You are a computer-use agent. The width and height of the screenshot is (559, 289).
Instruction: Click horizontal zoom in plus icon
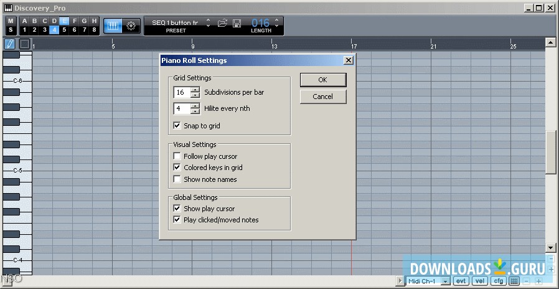538,282
